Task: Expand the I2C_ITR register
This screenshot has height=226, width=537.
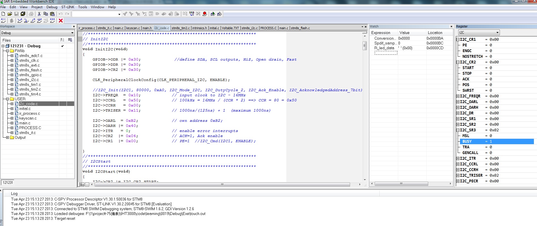Action: click(458, 158)
